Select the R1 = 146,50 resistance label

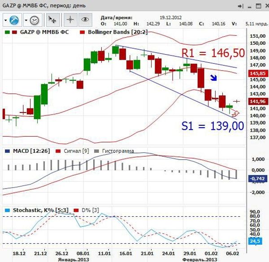213,53
